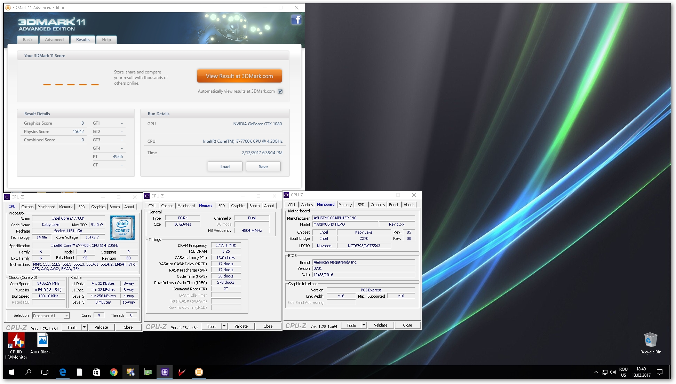The width and height of the screenshot is (676, 384).
Task: Switch to the Advanced tab in 3DMark
Action: [54, 40]
